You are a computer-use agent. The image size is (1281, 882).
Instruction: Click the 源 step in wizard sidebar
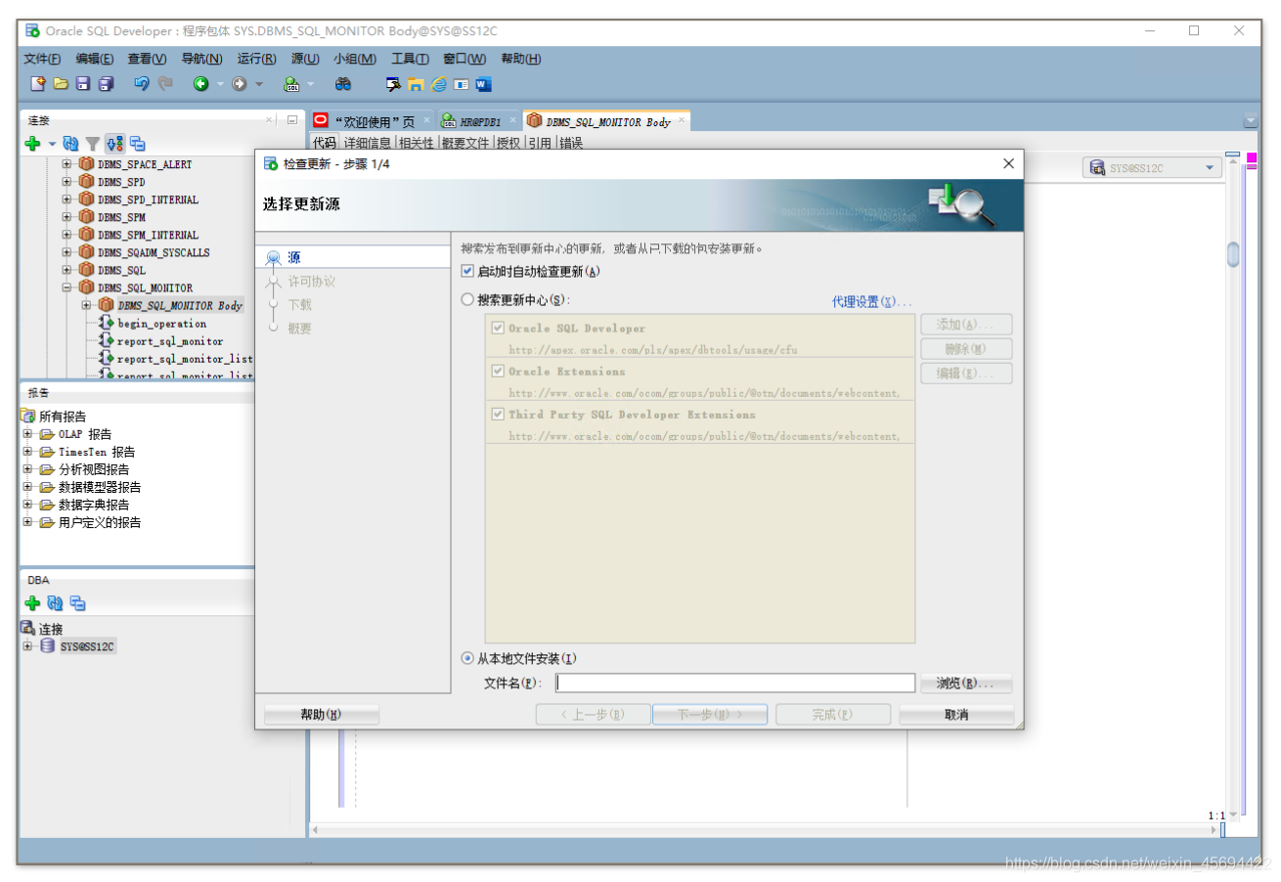(293, 258)
